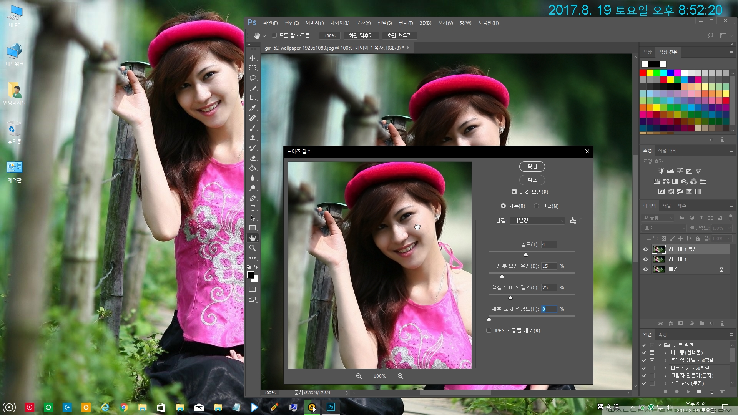Open the layer opacity dropdown arrow
The image size is (738, 415).
(x=729, y=228)
